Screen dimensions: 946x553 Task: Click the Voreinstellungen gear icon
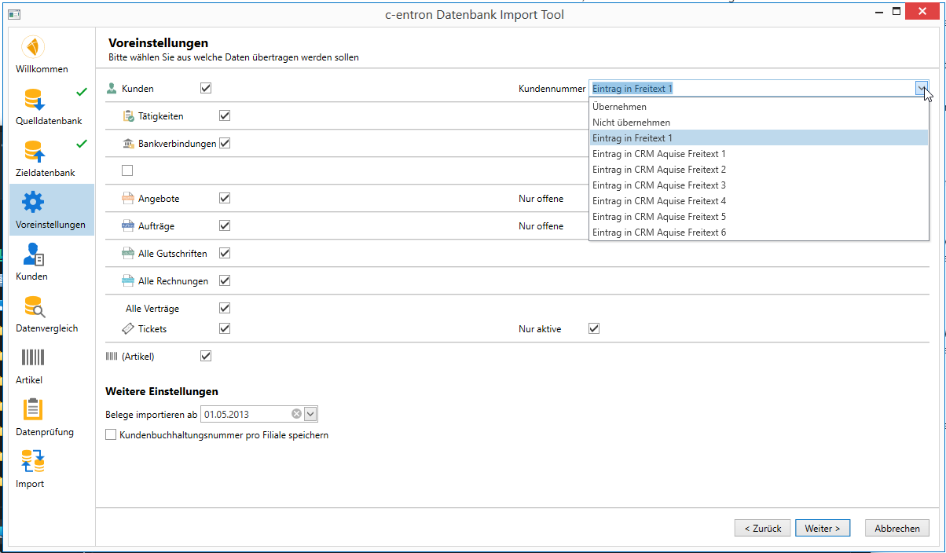[x=33, y=203]
